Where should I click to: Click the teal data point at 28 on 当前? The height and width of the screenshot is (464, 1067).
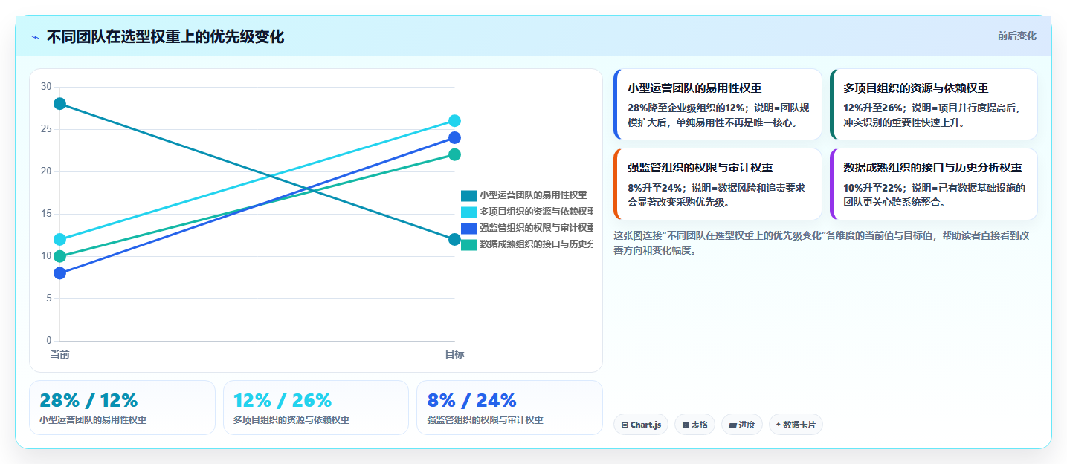59,104
